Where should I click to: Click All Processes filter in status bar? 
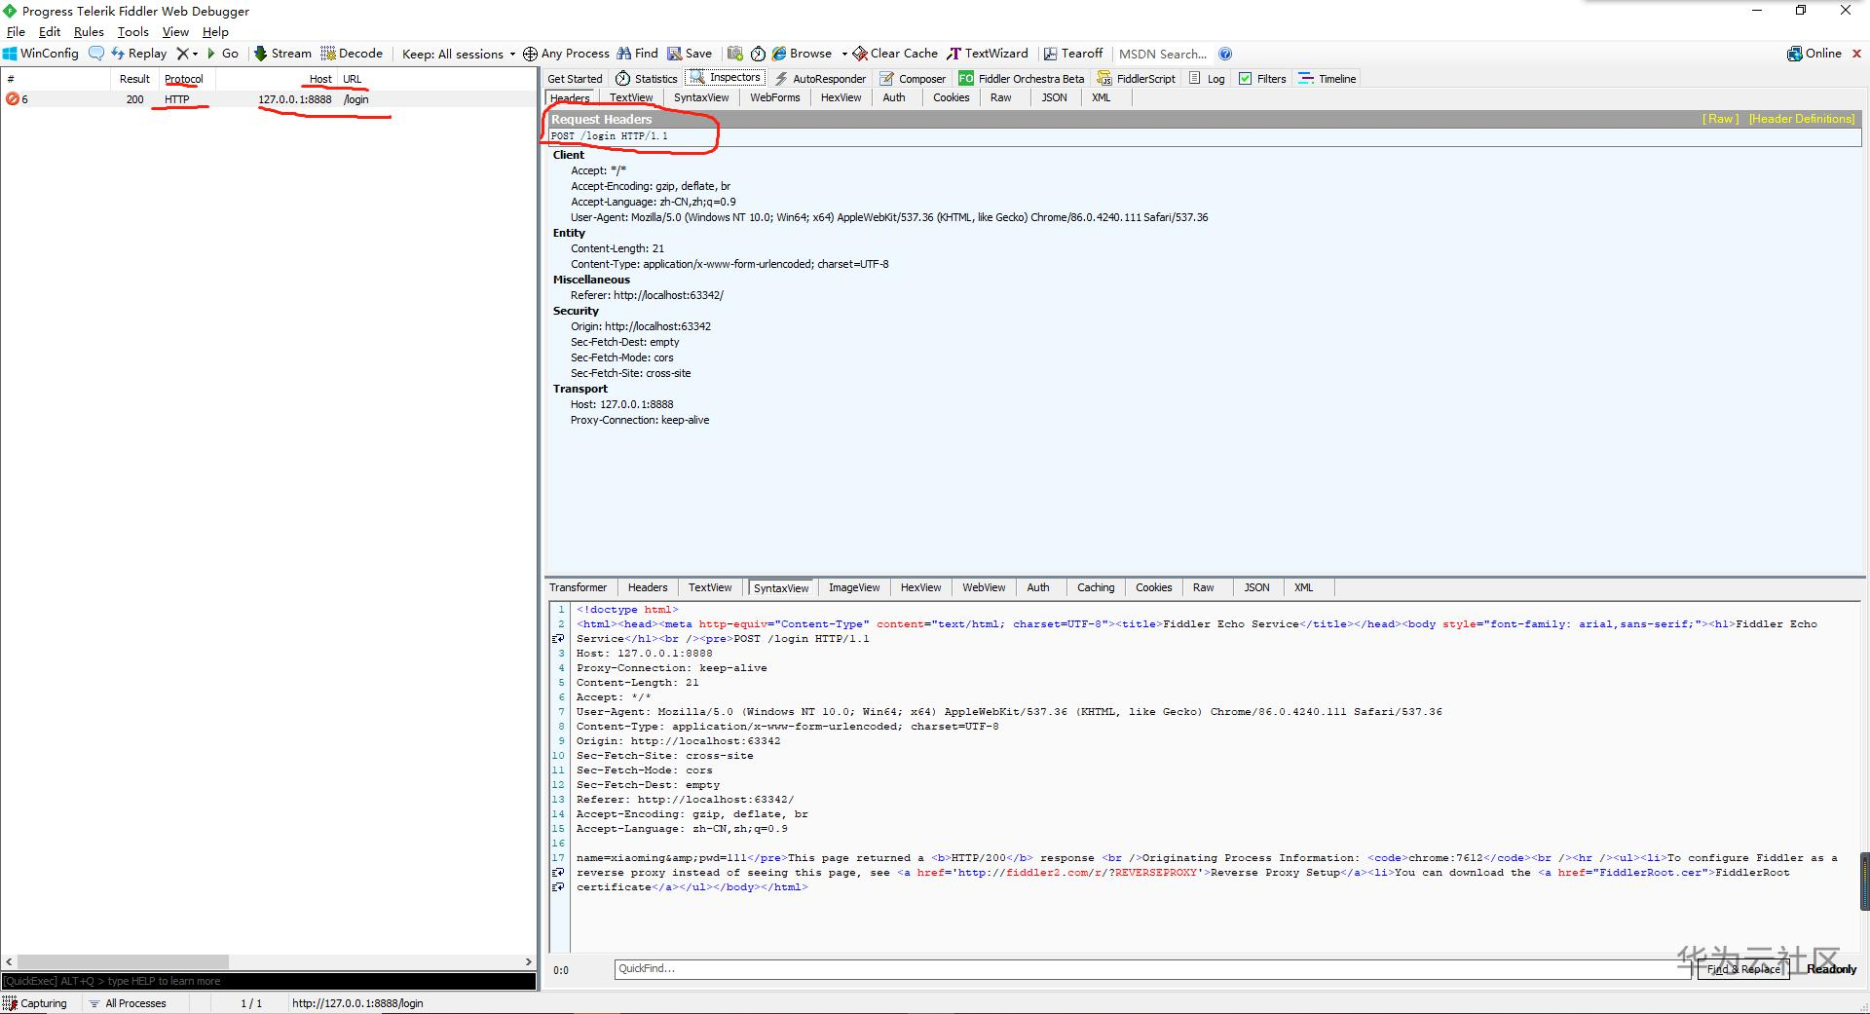128,1003
